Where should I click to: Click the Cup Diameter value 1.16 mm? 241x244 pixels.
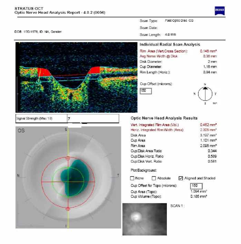[210, 67]
